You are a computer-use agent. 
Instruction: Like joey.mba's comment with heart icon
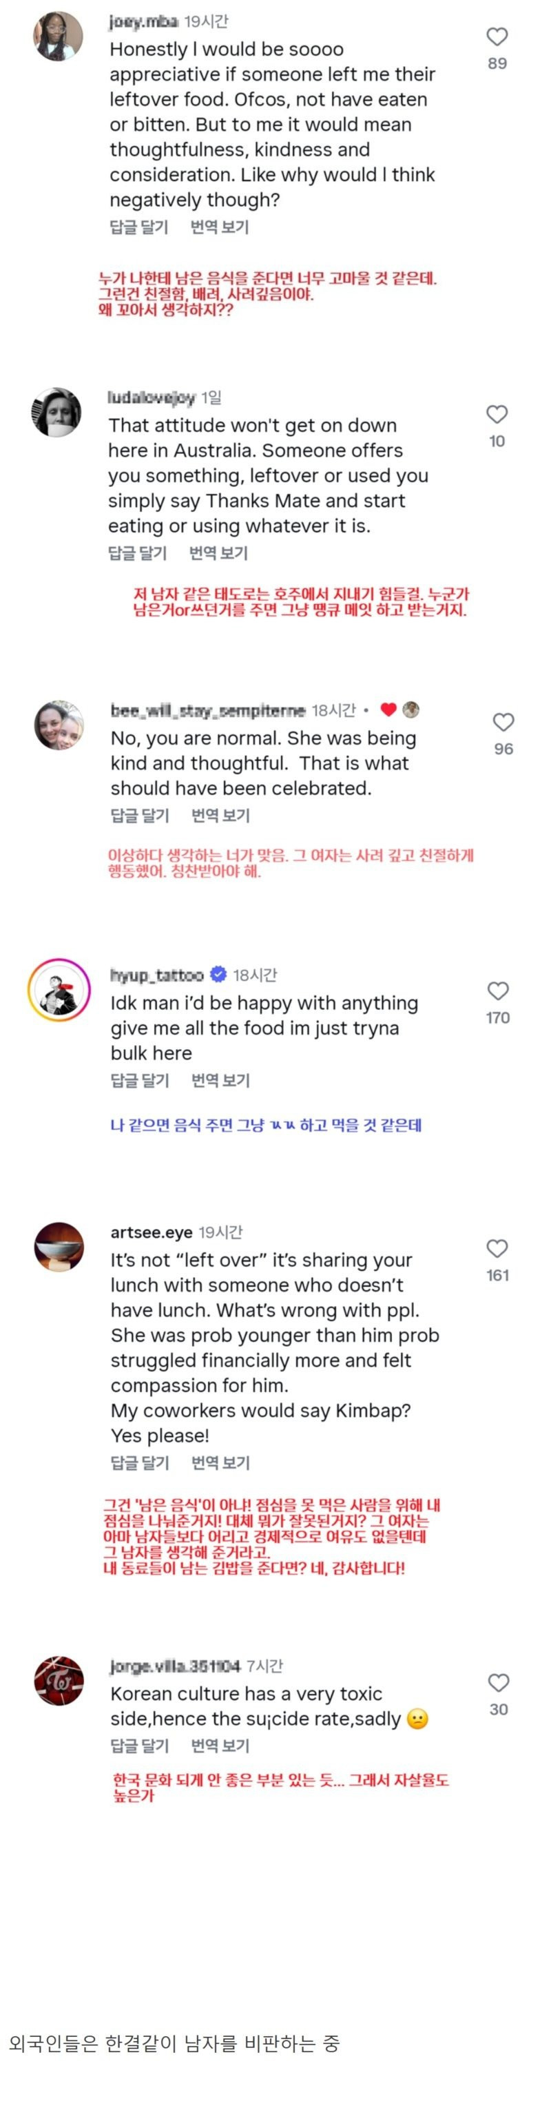tap(497, 37)
